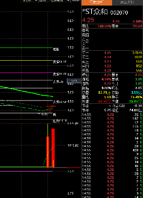Viewport: 143px width, 198px height.
Task: Select the bid-two 4.24 order row
Action: pos(112,57)
